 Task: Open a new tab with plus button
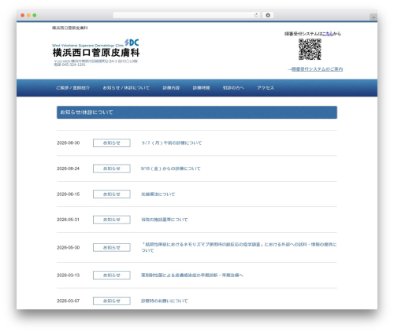pyautogui.click(x=374, y=17)
